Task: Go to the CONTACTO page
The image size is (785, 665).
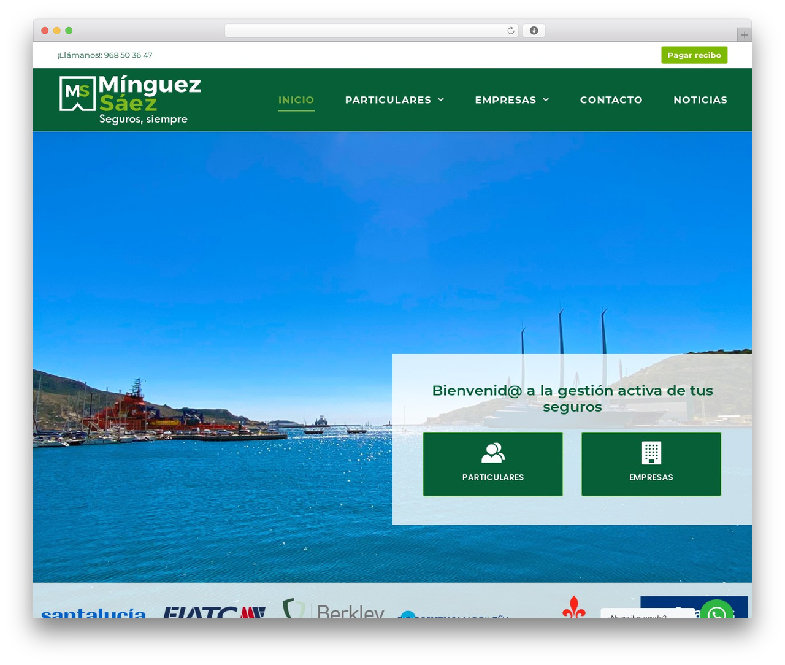Action: pyautogui.click(x=611, y=100)
